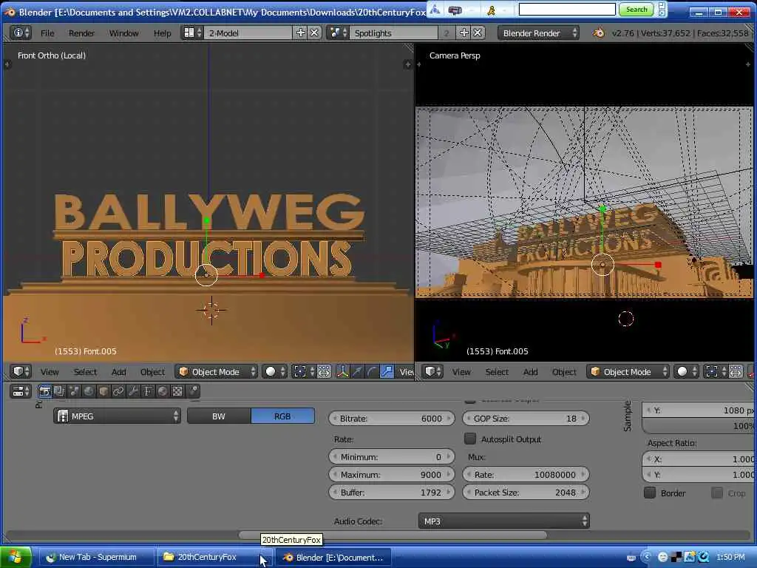Open the screen layout browser beside 2-Model
The width and height of the screenshot is (757, 568).
191,33
